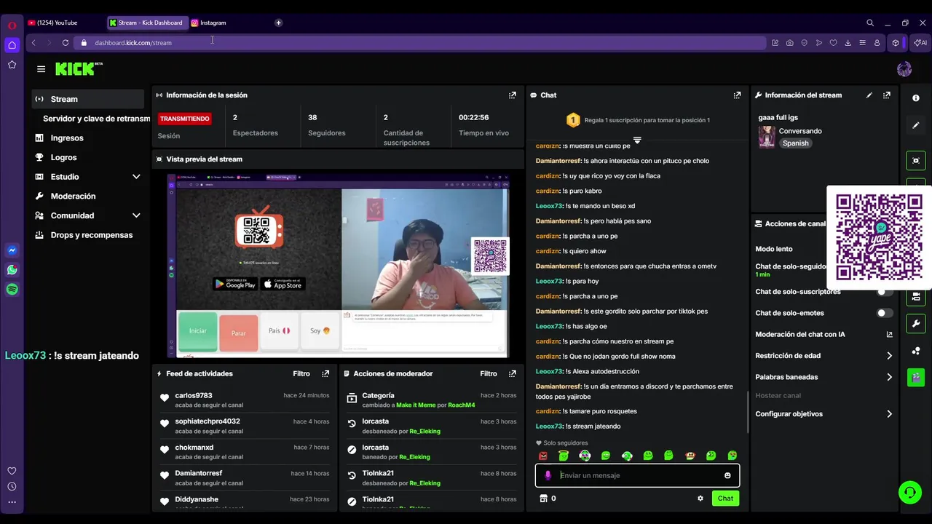The image size is (932, 524).
Task: Pop out the Información de la sesión panel
Action: point(513,95)
